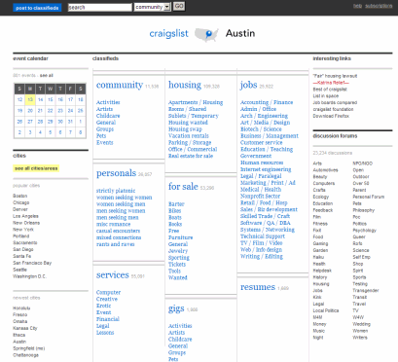Open the Personal Forum discussion link

369,197
